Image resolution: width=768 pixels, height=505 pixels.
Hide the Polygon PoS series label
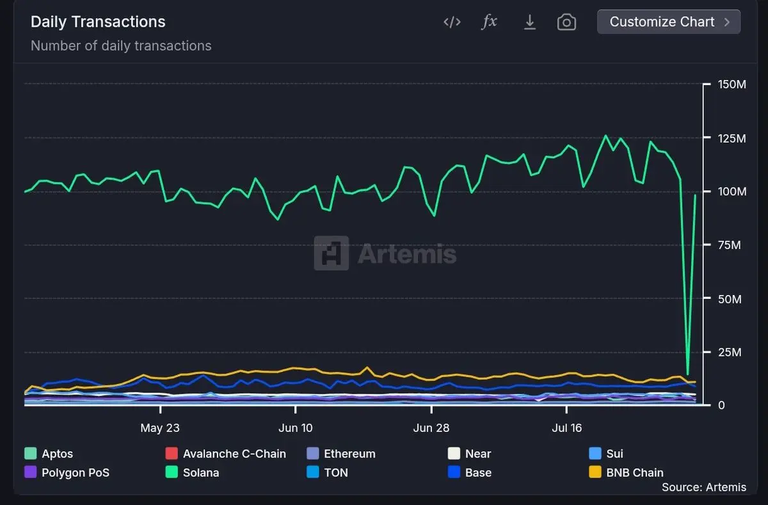76,473
